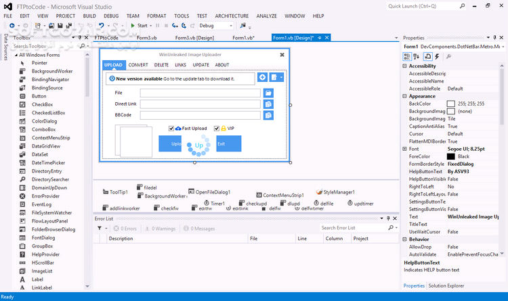Select the DataGridView control in Toolbox
508x301 pixels.
(x=46, y=146)
